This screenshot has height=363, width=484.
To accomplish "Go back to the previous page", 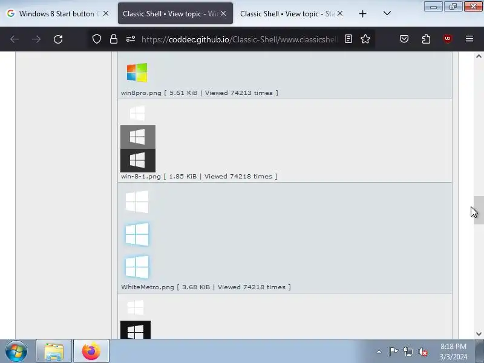I will coord(15,39).
